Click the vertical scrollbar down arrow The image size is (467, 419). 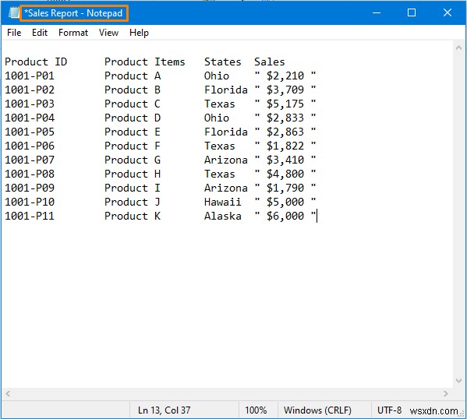(458, 381)
